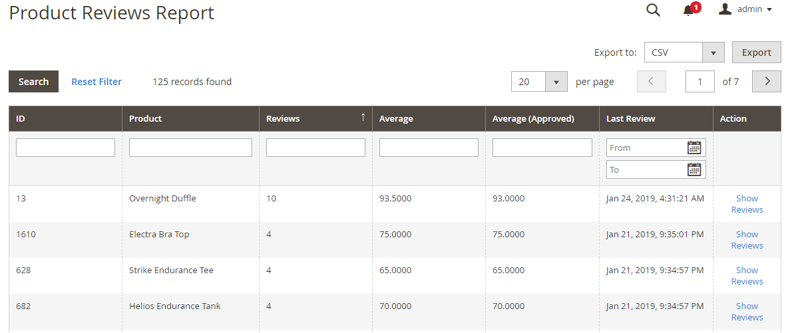Sort by the Product column header

coord(145,118)
